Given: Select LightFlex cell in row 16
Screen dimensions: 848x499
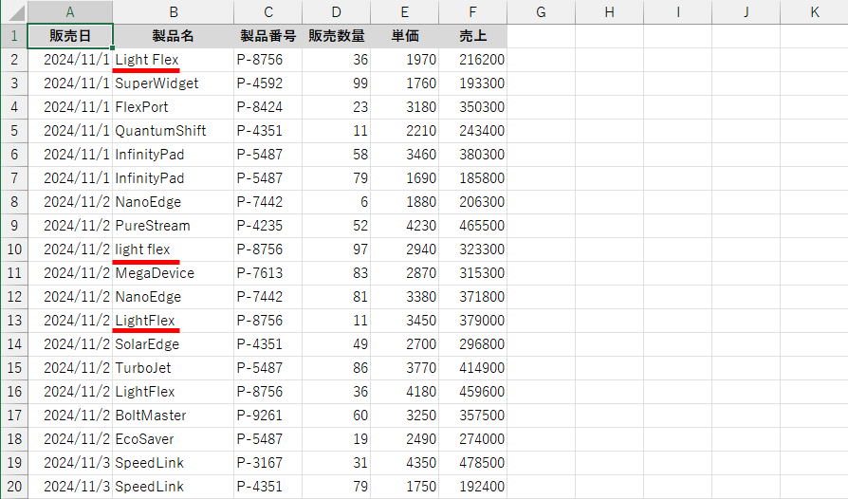Looking at the screenshot, I should coord(173,392).
